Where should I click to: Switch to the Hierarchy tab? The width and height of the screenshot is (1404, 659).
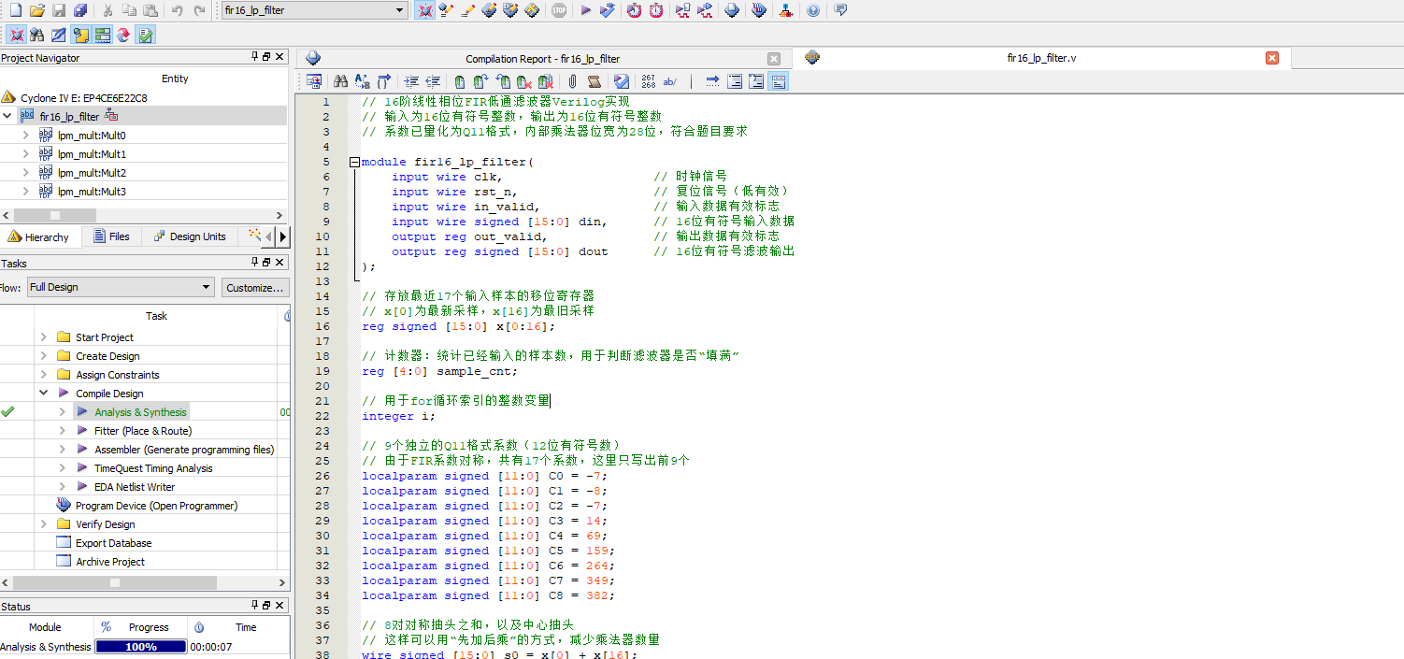click(39, 236)
